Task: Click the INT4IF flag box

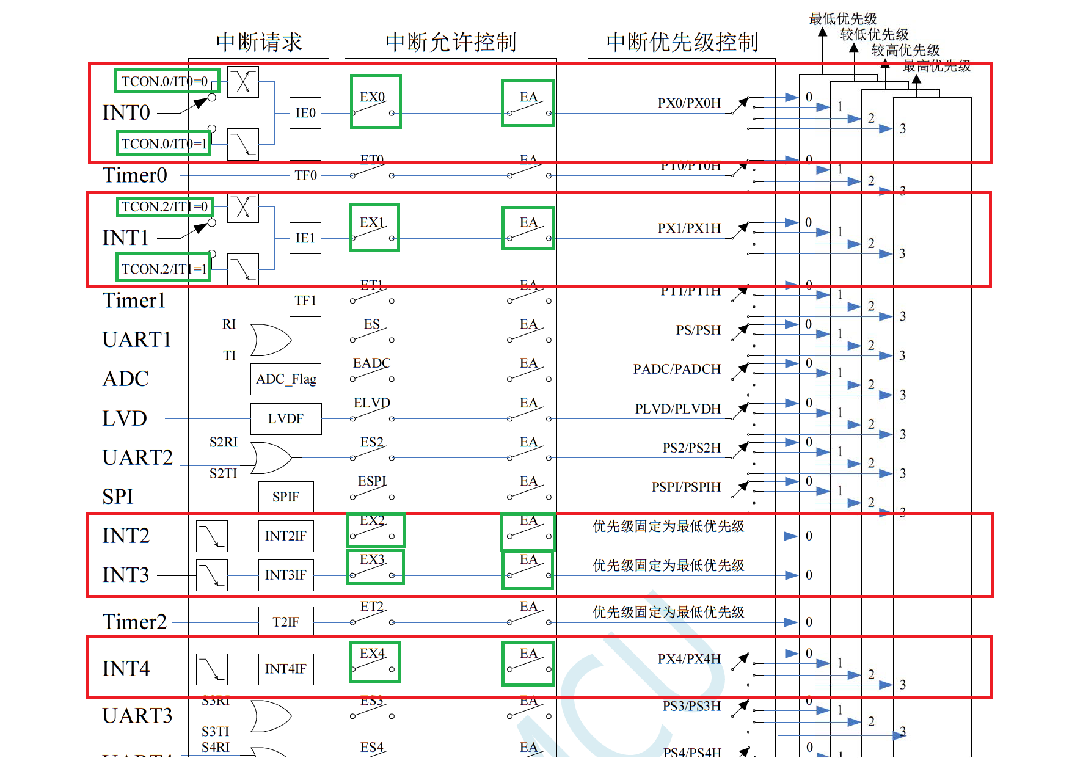Action: coord(286,669)
